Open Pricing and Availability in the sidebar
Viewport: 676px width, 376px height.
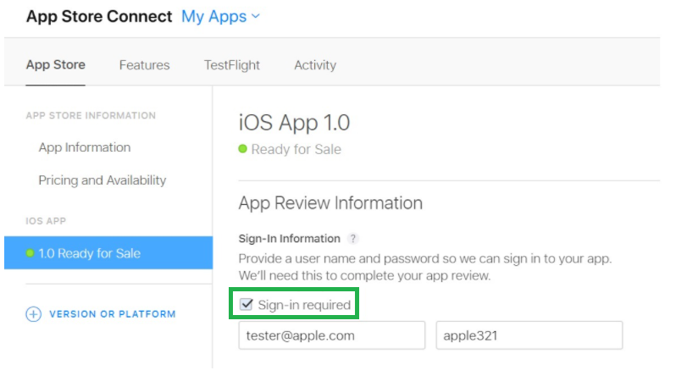(103, 180)
